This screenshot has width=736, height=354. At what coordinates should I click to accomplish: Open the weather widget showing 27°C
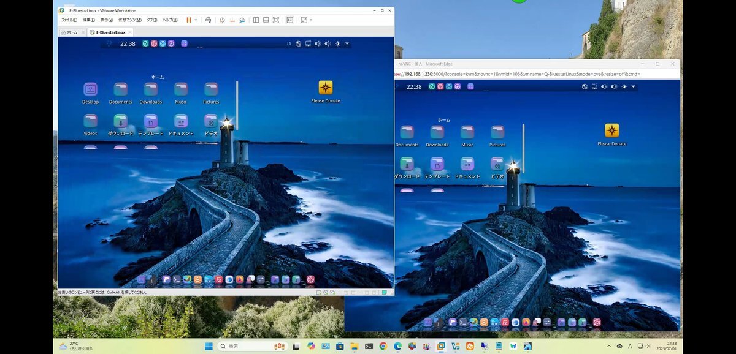point(76,346)
